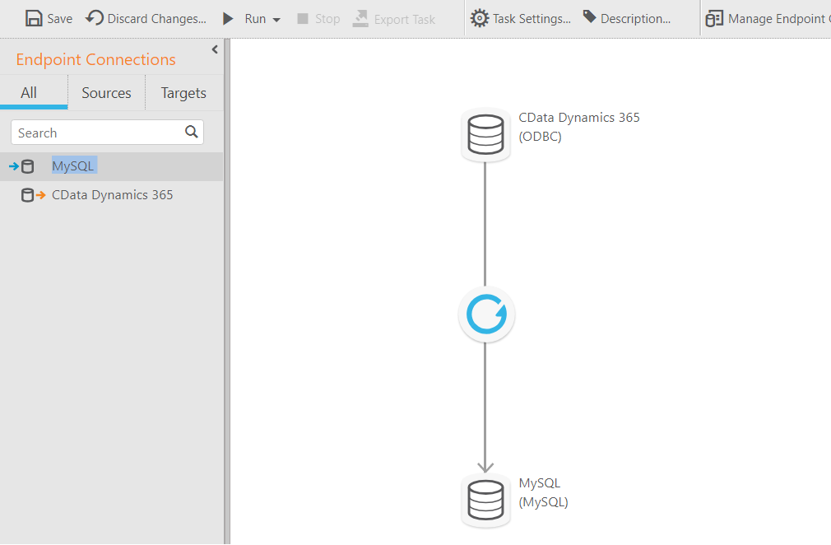
Task: Select the MySQL target database icon
Action: pyautogui.click(x=485, y=500)
